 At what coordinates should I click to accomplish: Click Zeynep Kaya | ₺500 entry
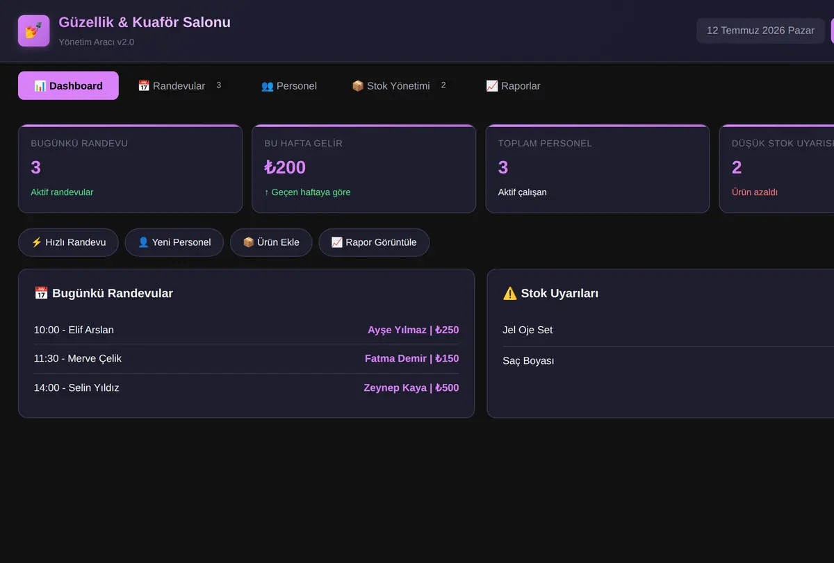pyautogui.click(x=411, y=387)
